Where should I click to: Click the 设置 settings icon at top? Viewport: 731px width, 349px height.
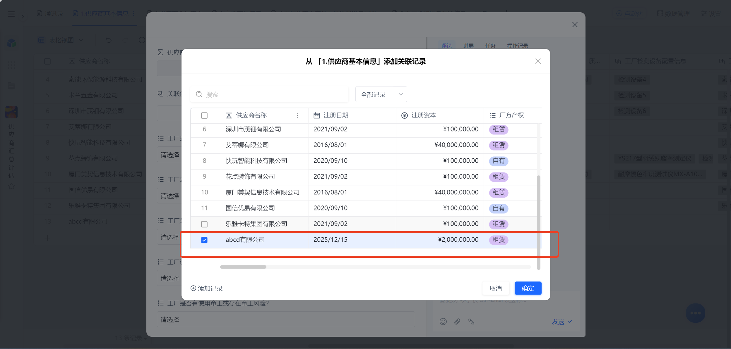click(x=704, y=13)
